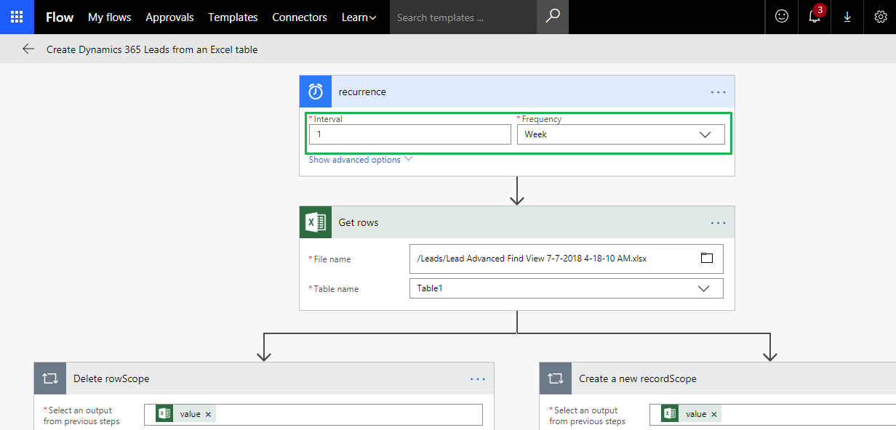Remove the value token with the x
Viewport: 896px width, 430px height.
pyautogui.click(x=208, y=413)
